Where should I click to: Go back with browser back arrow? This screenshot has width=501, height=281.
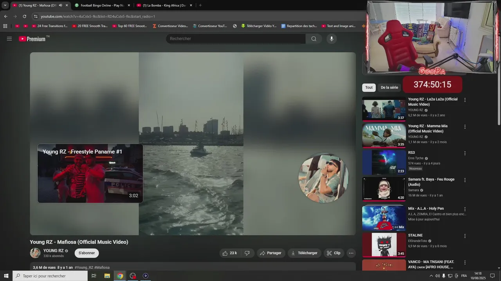click(x=5, y=16)
